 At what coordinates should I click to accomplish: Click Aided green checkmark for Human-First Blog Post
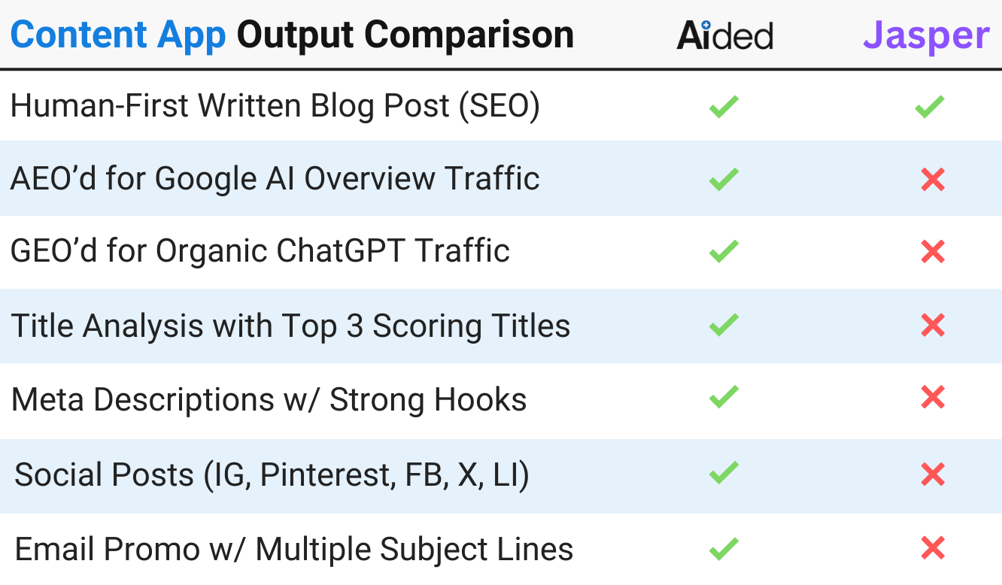[x=724, y=107]
